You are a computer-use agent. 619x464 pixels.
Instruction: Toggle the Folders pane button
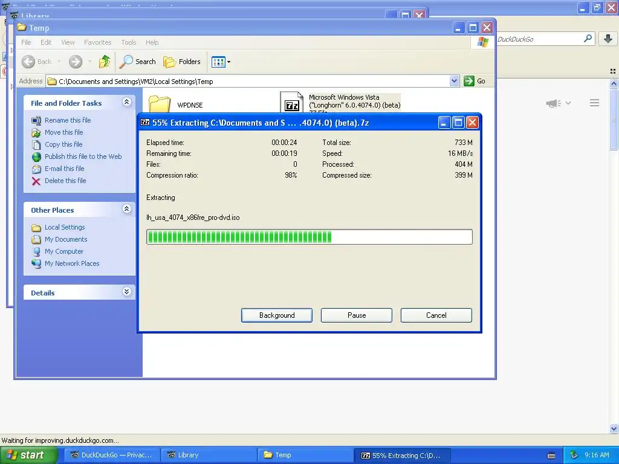pyautogui.click(x=182, y=62)
